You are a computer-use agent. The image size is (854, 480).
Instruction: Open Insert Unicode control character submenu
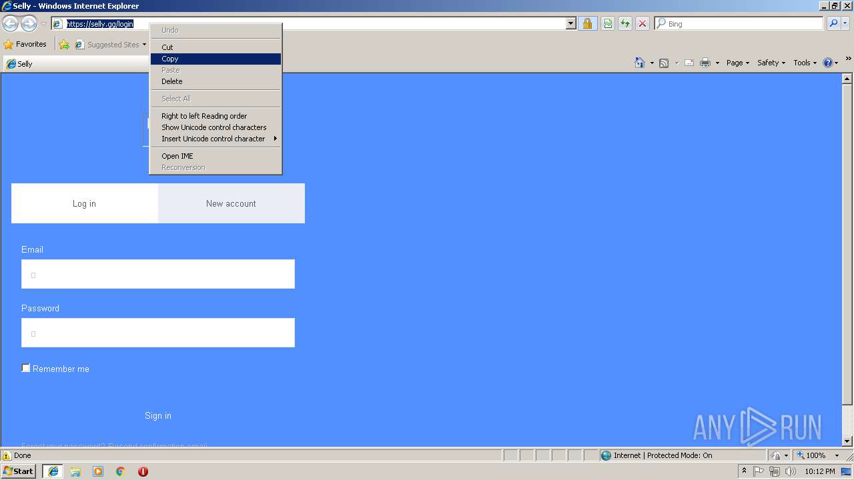(x=216, y=139)
